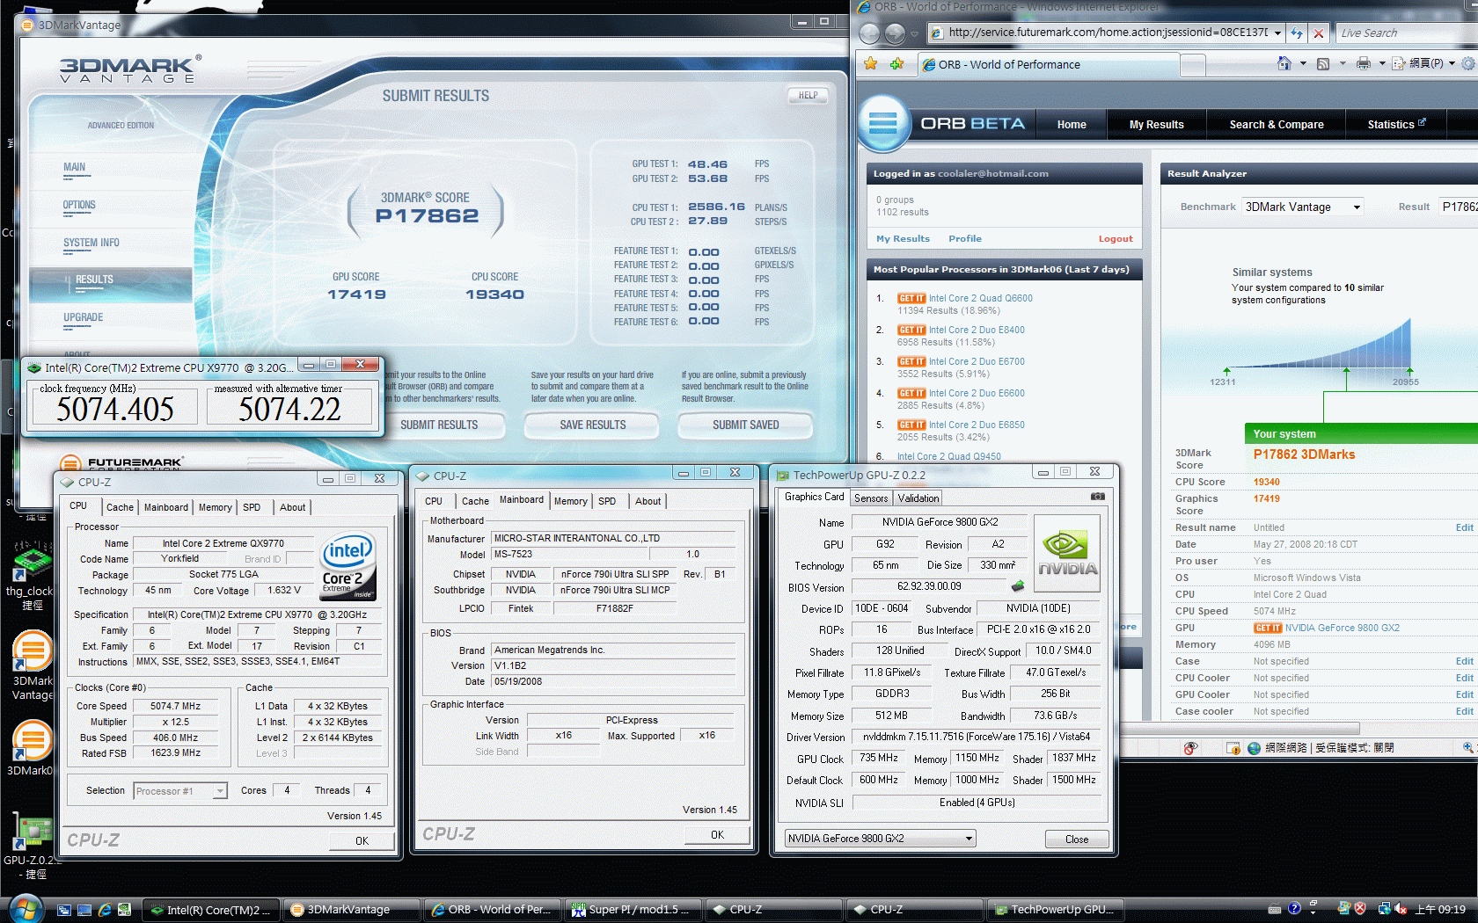This screenshot has height=923, width=1478.
Task: Click the SUBMIT RESULTS button
Action: [x=439, y=425]
